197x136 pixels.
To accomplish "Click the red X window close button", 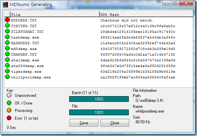I will [186, 3].
